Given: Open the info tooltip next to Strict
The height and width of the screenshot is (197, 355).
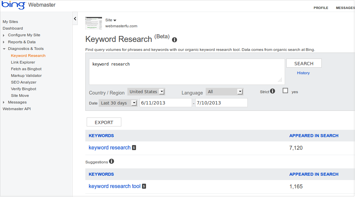Looking at the screenshot, I should 272,91.
